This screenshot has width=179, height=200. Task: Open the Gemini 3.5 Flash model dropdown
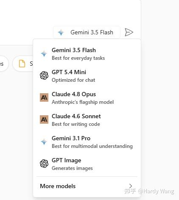(87, 32)
